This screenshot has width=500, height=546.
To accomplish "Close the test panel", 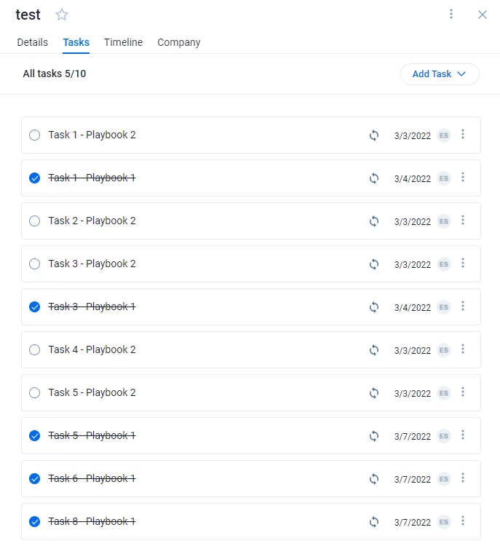I will click(483, 15).
